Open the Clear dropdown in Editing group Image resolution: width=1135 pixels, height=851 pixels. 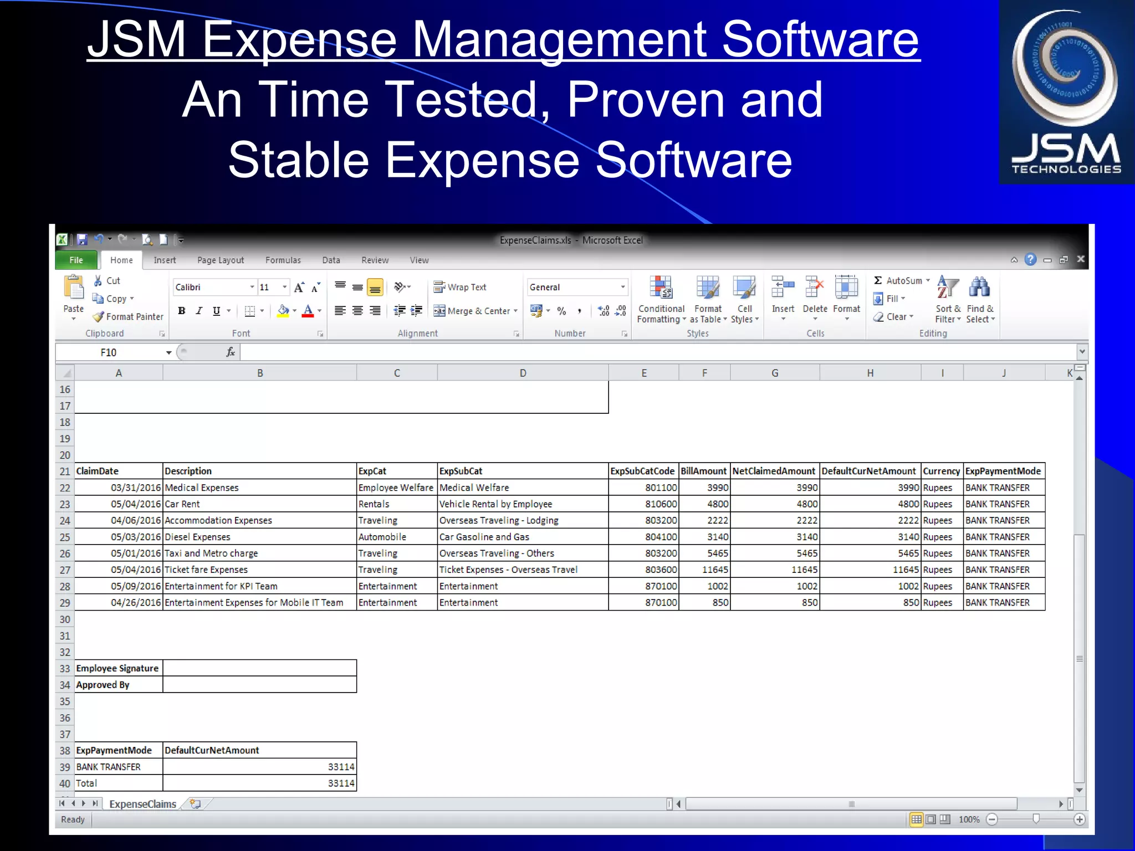(911, 317)
